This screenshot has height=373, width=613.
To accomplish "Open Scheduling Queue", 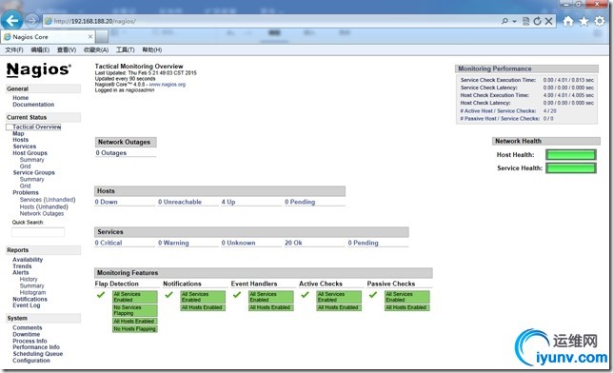I will coord(37,354).
